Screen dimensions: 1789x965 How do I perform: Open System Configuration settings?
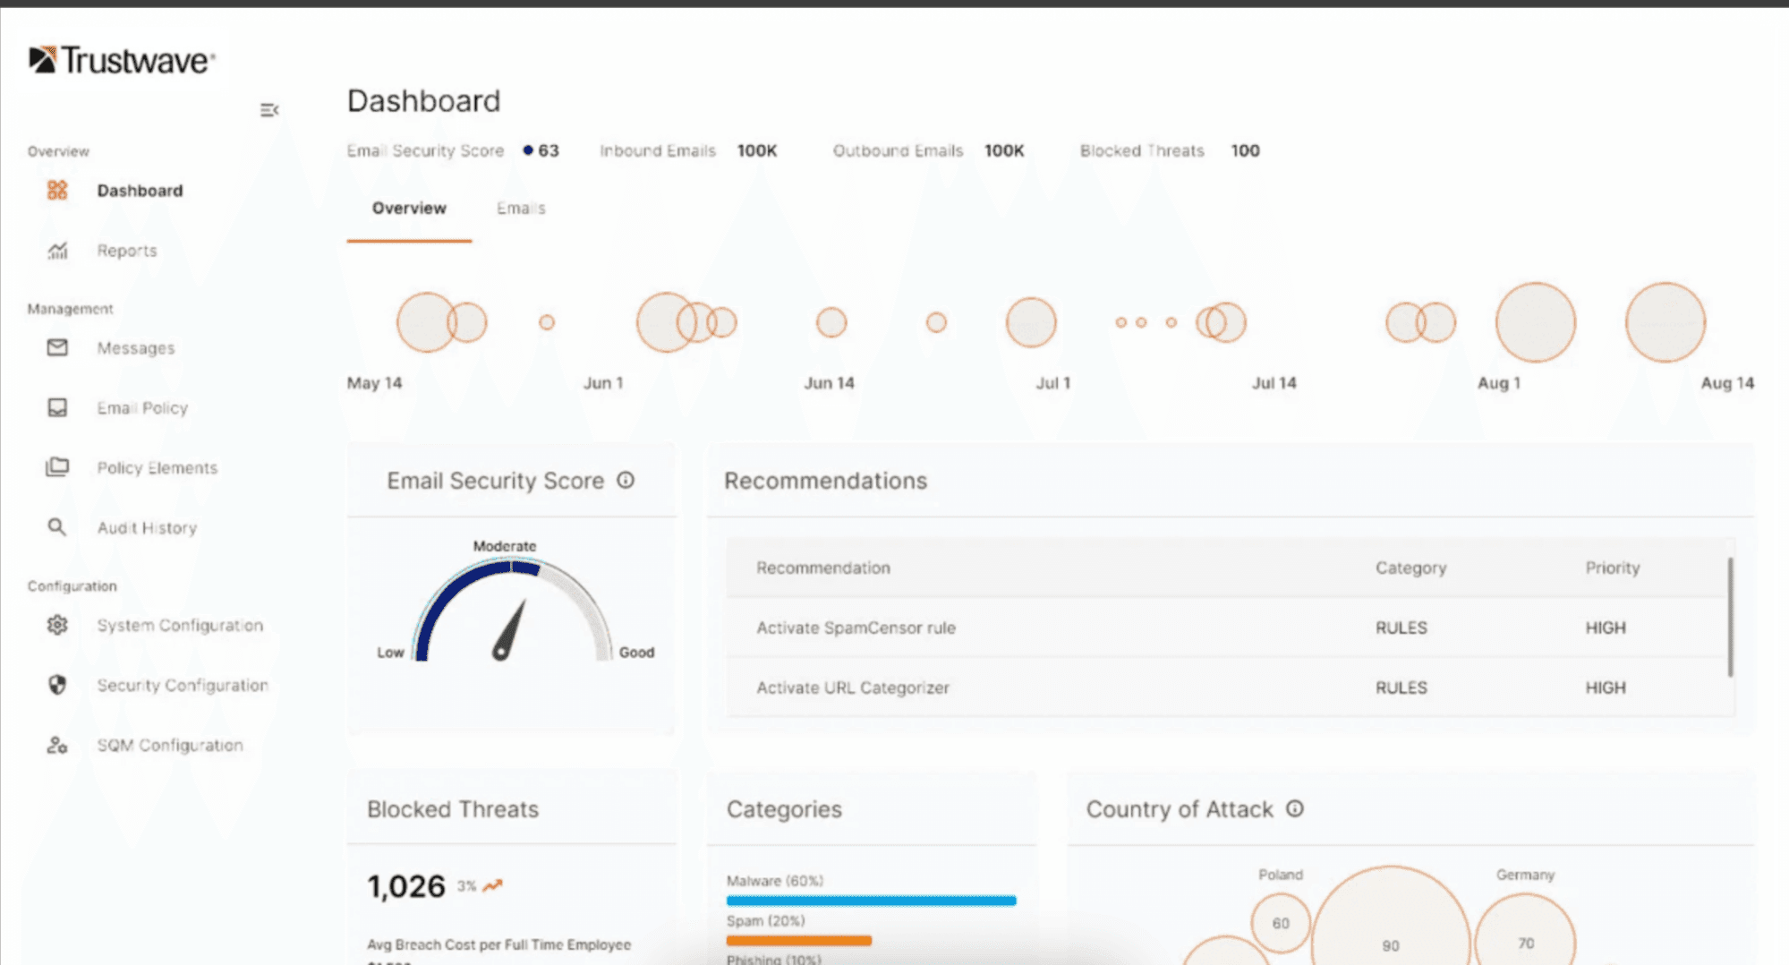pyautogui.click(x=180, y=625)
